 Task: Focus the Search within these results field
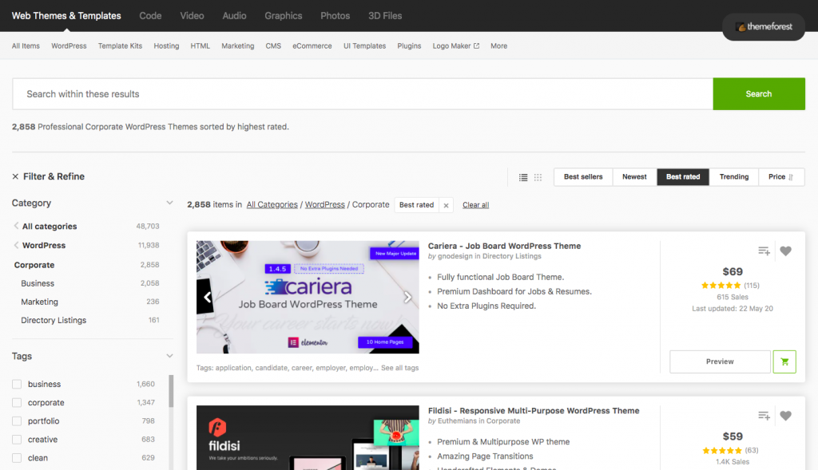363,94
